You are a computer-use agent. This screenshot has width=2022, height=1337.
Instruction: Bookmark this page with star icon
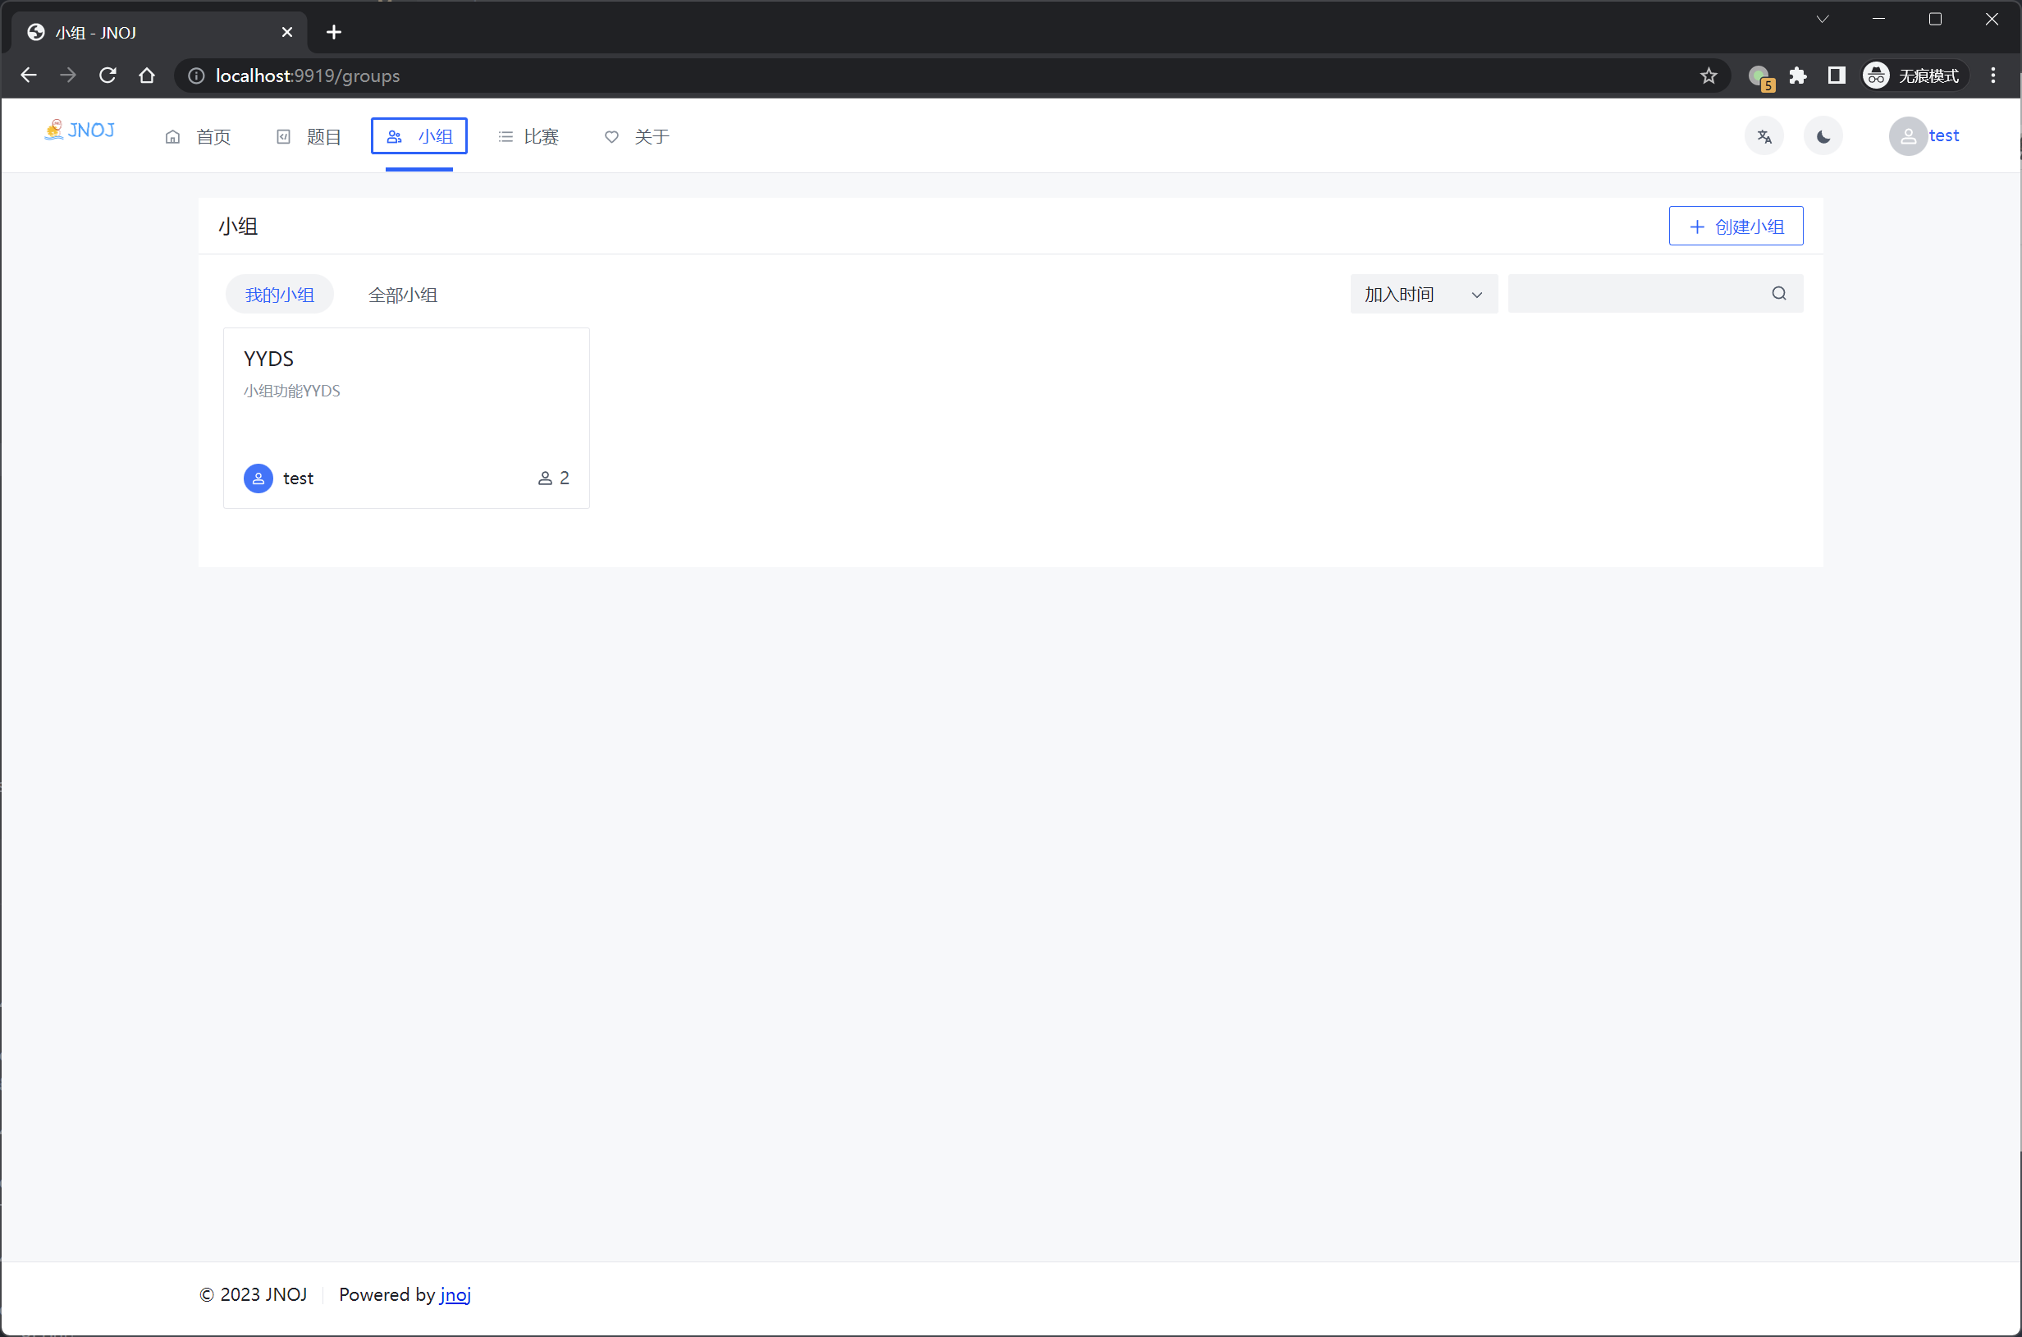click(1709, 76)
